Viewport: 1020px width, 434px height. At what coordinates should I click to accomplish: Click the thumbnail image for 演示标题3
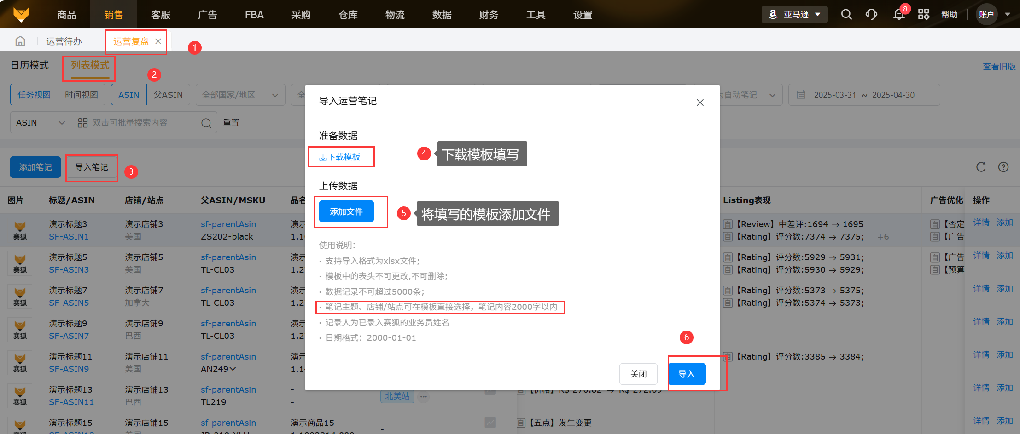click(x=20, y=230)
